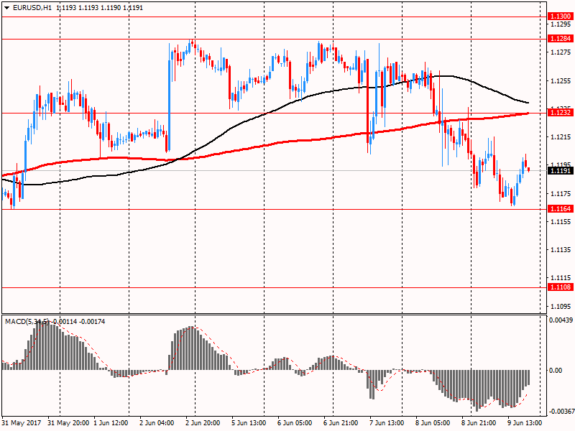Viewport: 575px width, 431px height.
Task: Select the 2 Jun 20:00 time label
Action: tap(203, 423)
